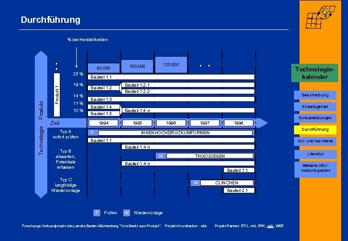Open the Beschreibung section
The height and width of the screenshot is (241, 348).
315,95
